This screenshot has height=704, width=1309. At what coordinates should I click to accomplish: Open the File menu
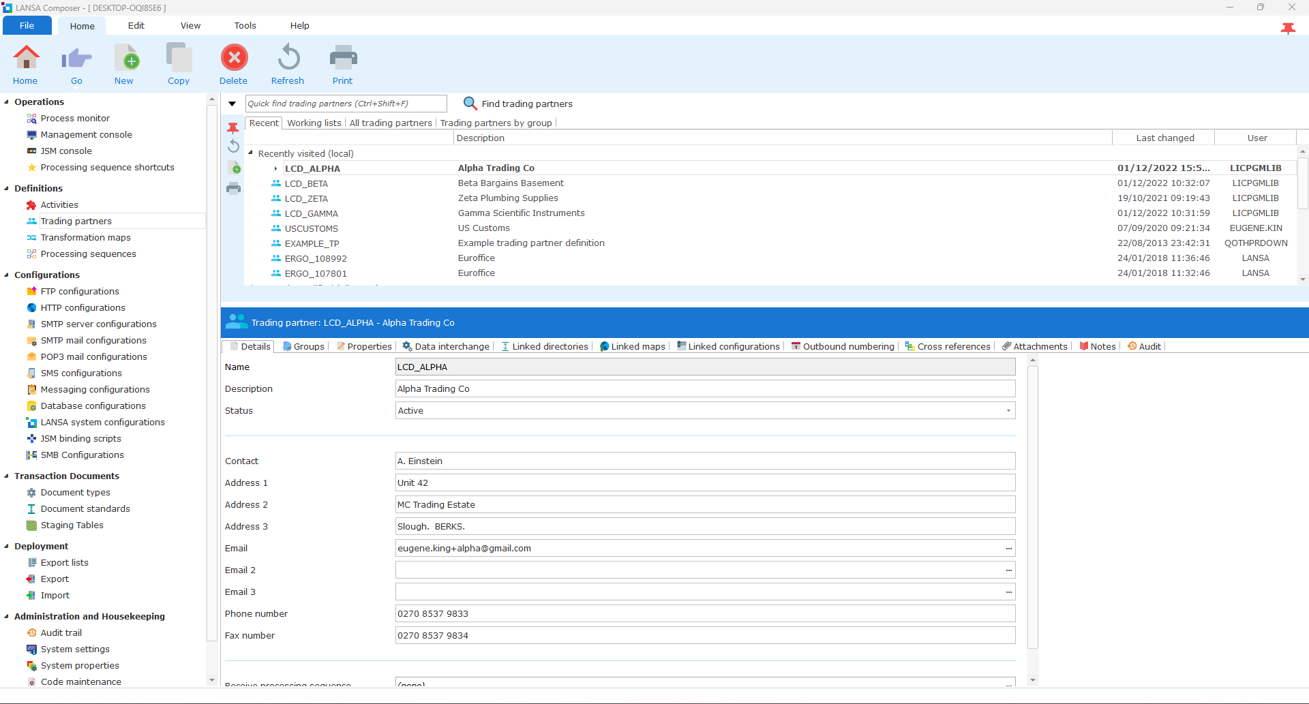[27, 26]
